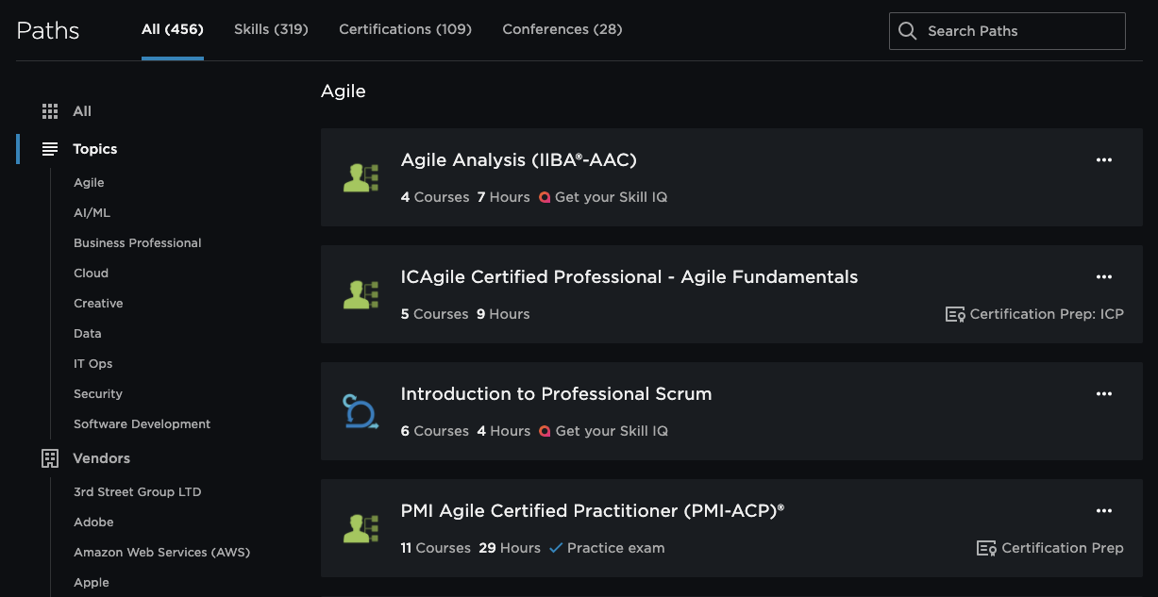
Task: Choose the Creative topic
Action: (x=98, y=304)
